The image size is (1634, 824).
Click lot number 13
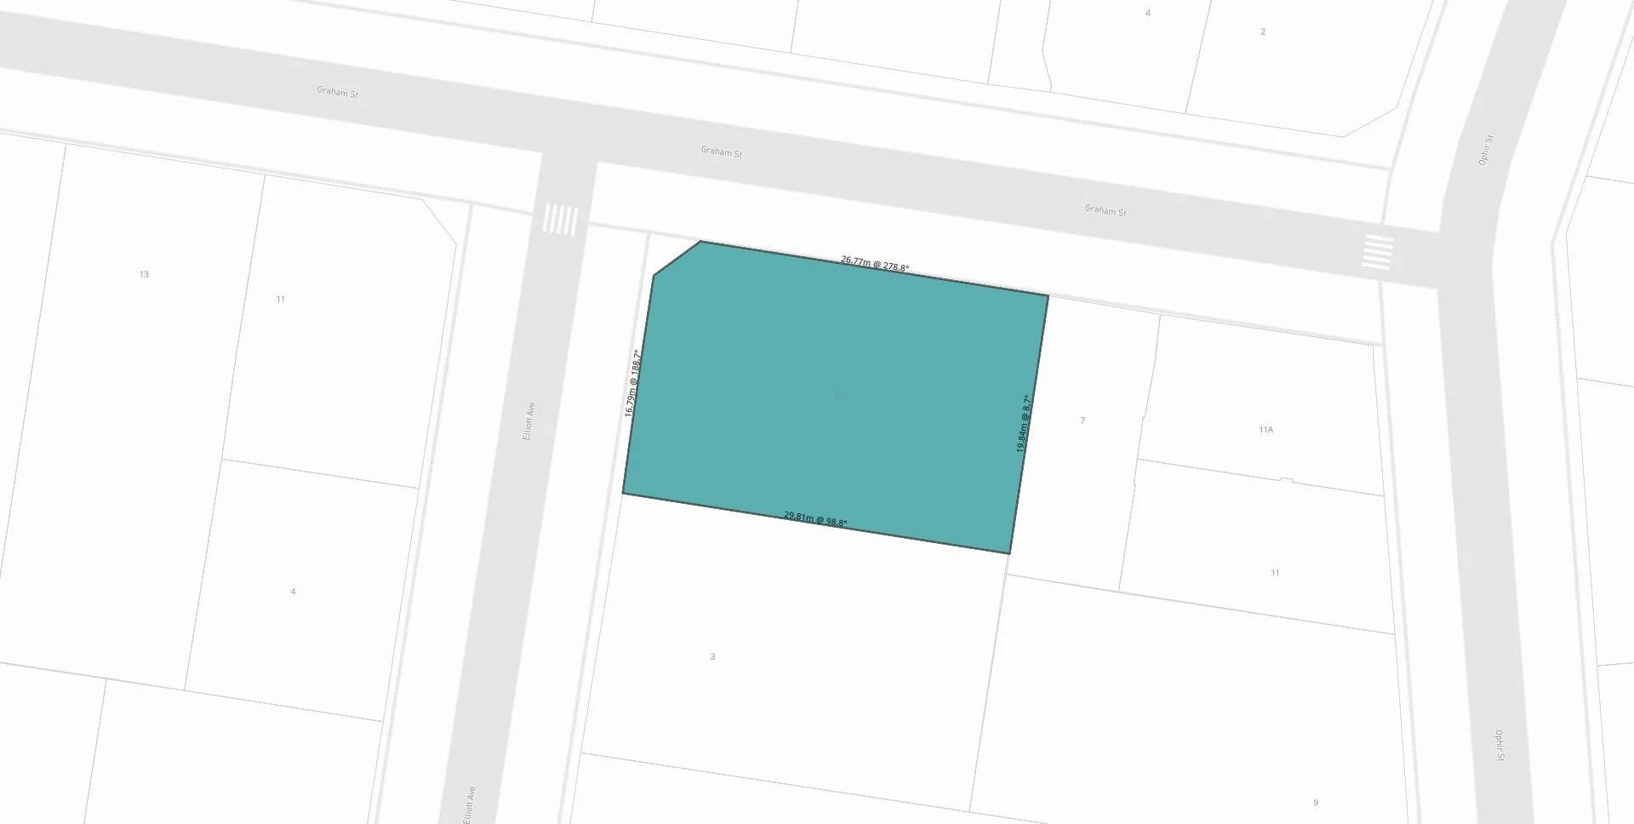[x=144, y=274]
